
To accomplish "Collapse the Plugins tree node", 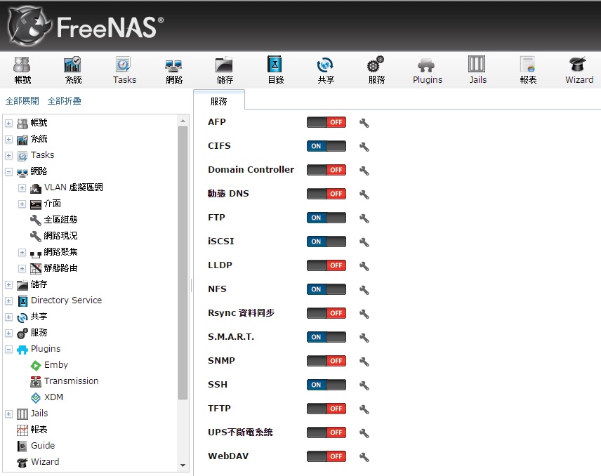I will [9, 350].
